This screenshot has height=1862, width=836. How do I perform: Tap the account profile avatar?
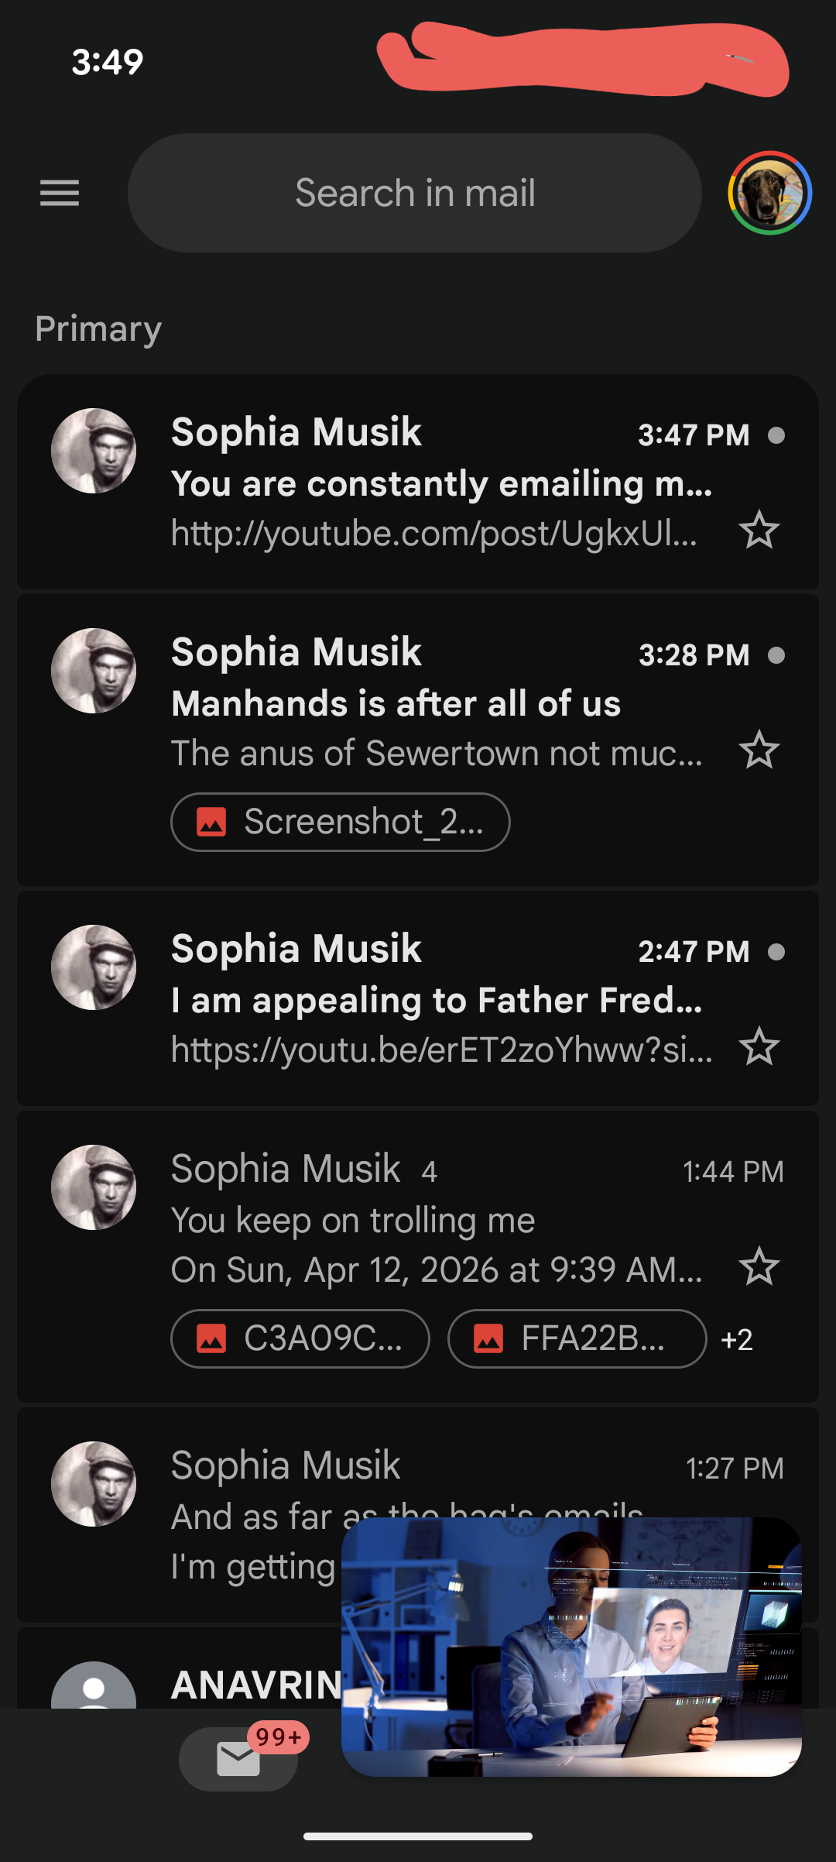click(x=769, y=193)
